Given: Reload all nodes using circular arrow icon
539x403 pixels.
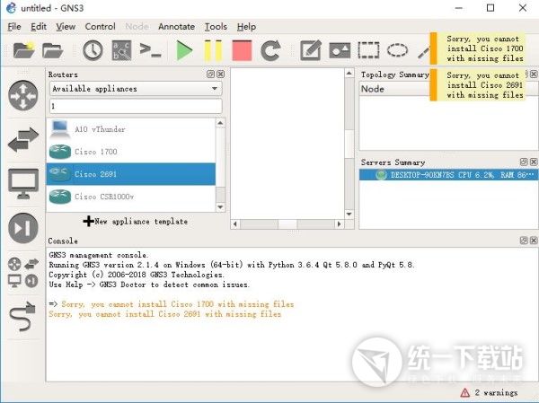Looking at the screenshot, I should pyautogui.click(x=270, y=50).
